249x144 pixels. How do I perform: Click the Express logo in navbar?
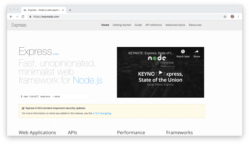(x=19, y=25)
